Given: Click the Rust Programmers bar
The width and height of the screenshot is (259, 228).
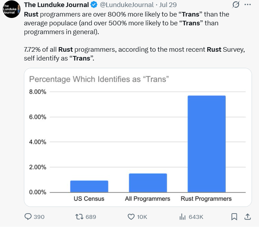Looking at the screenshot, I should (207, 144).
